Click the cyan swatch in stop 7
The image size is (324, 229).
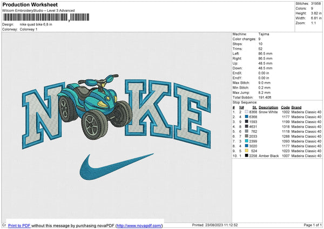(x=245, y=140)
